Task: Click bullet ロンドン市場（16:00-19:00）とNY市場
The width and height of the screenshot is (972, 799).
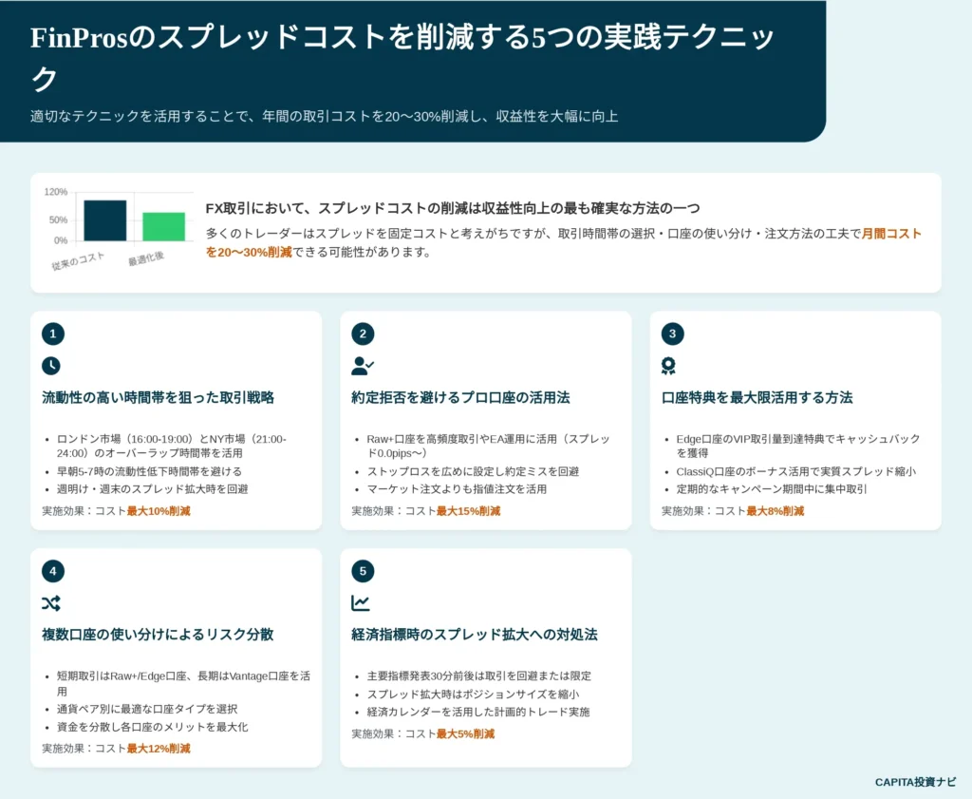Action: [172, 446]
